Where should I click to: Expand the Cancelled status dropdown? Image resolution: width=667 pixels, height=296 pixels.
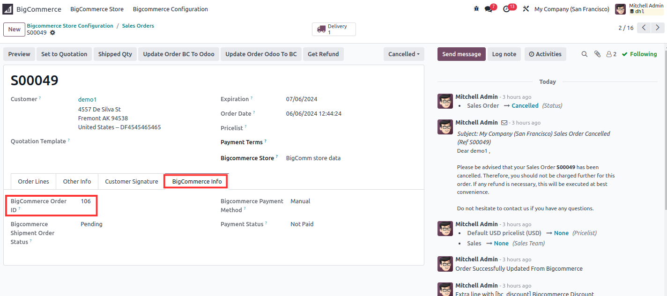coord(404,54)
